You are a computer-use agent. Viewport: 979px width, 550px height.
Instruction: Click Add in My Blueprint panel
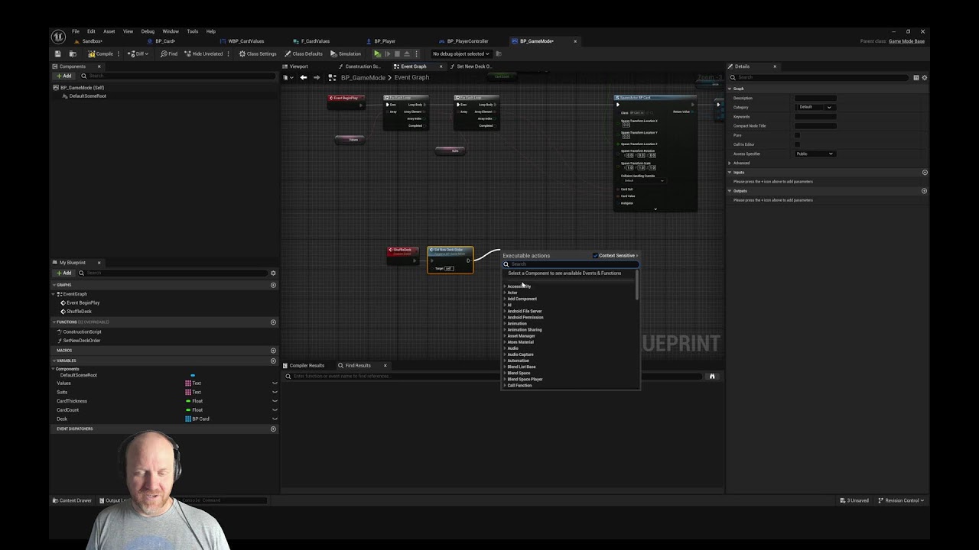click(63, 273)
